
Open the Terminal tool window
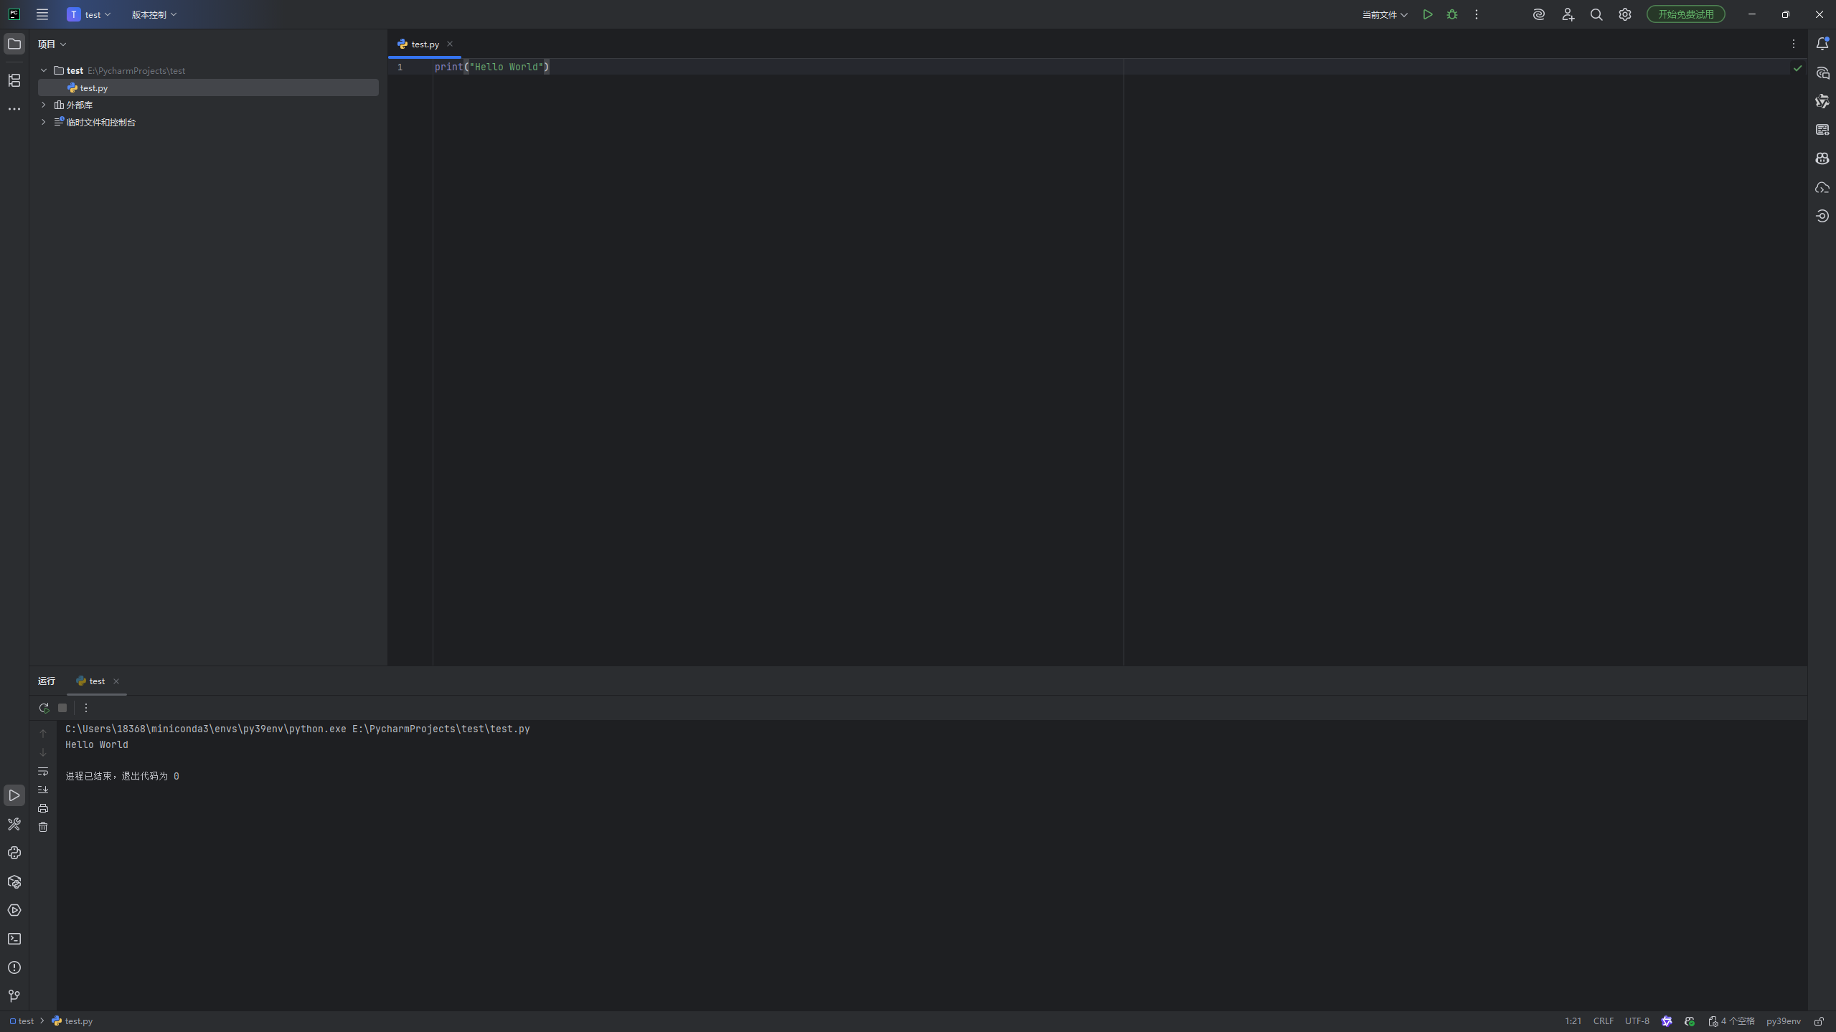(14, 939)
